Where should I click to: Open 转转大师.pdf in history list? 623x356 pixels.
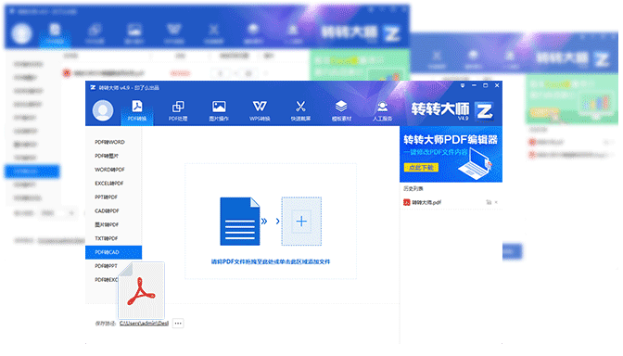tap(426, 202)
